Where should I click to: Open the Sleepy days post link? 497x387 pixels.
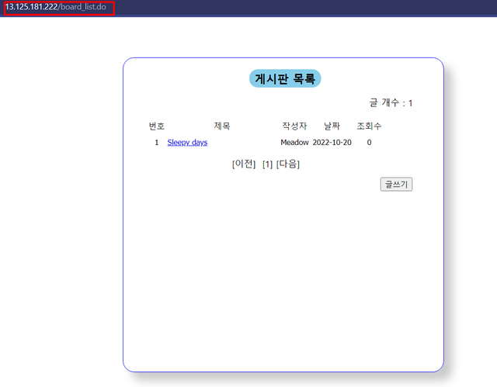187,143
